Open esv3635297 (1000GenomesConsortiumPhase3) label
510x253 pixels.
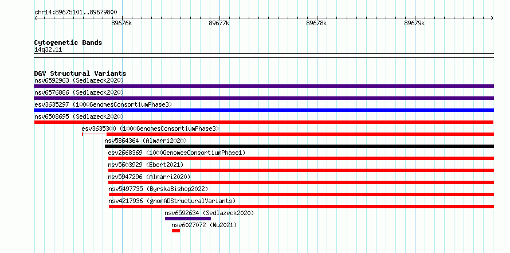pyautogui.click(x=103, y=104)
